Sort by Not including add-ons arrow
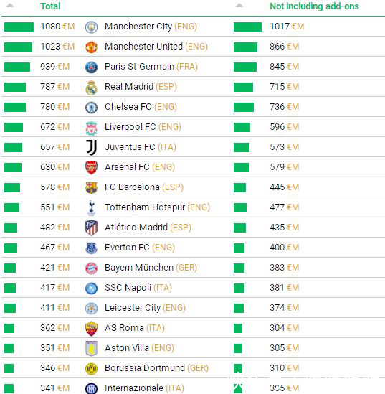 point(239,5)
